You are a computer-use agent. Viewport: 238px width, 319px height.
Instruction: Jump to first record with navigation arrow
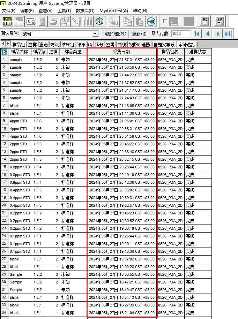(197, 34)
